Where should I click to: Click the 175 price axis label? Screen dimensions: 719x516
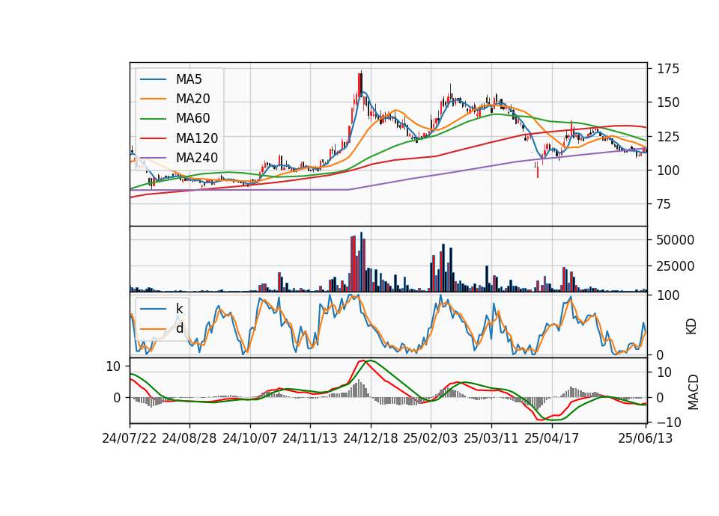pos(668,69)
